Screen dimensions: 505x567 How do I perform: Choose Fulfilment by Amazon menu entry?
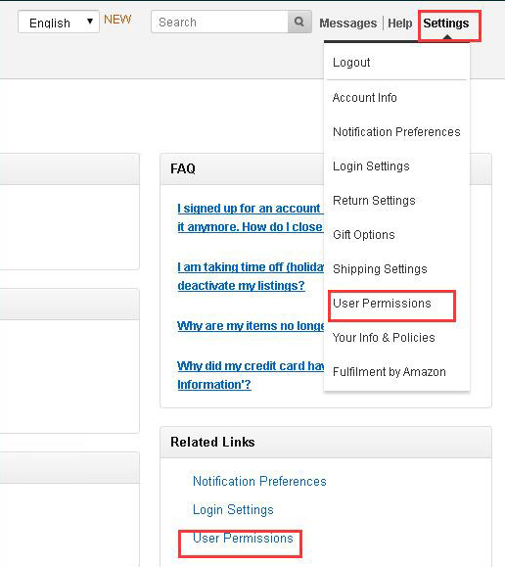tap(389, 372)
